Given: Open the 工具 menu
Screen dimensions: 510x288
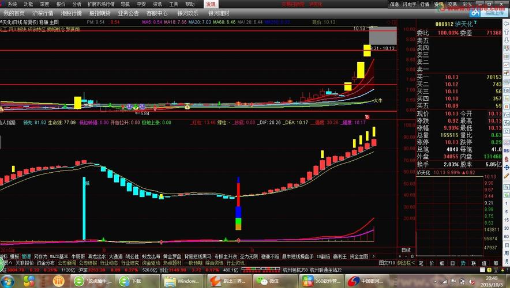Looking at the screenshot, I should 174,4.
